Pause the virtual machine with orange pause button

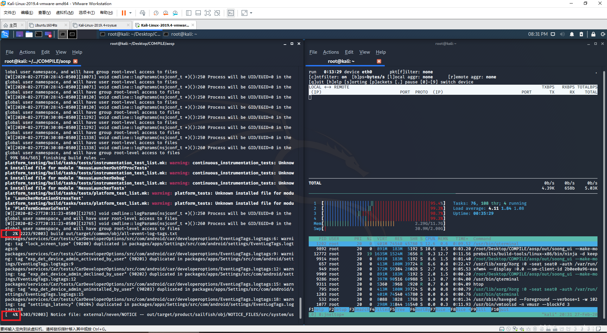coord(123,13)
